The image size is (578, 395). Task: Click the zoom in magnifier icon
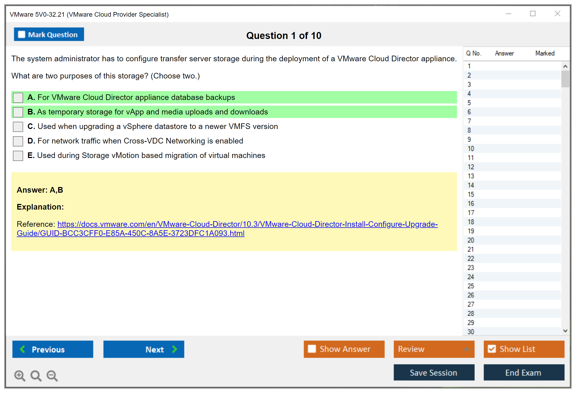pyautogui.click(x=19, y=375)
